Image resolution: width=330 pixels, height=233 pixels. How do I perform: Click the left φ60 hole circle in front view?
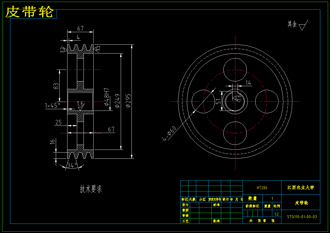coord(203,101)
